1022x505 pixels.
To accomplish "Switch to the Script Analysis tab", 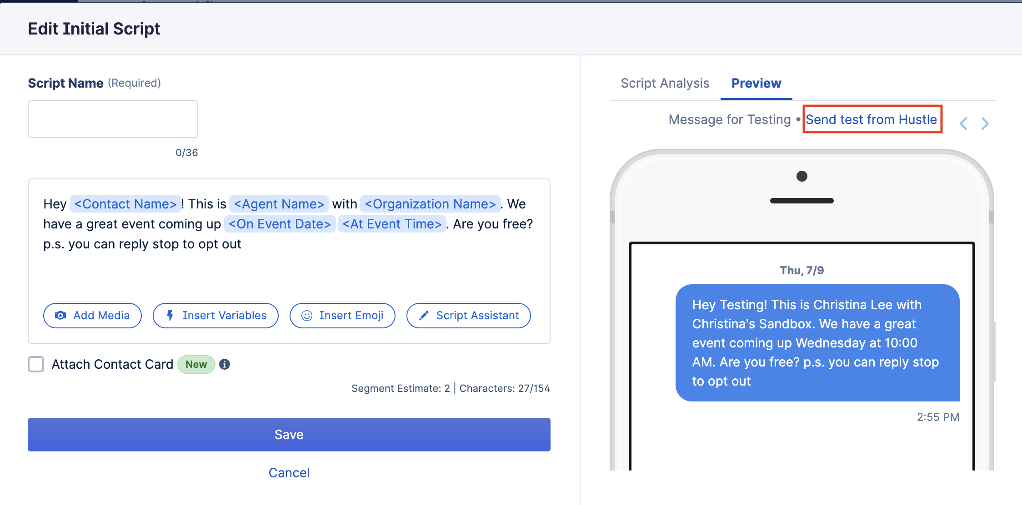I will click(665, 83).
